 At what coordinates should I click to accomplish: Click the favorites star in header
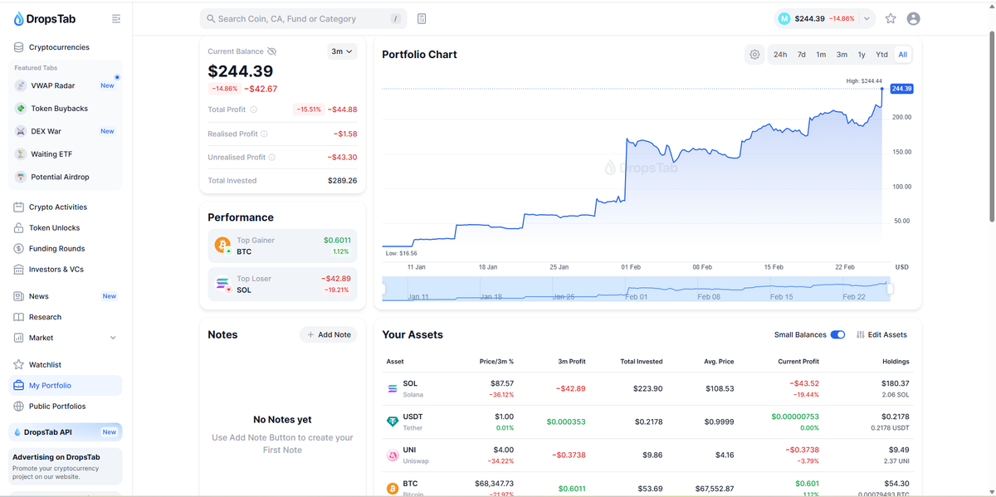pos(891,18)
